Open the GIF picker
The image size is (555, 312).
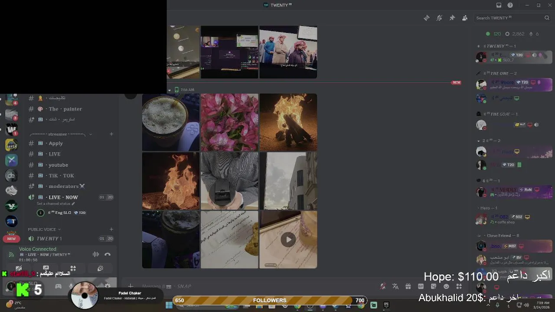[421, 286]
